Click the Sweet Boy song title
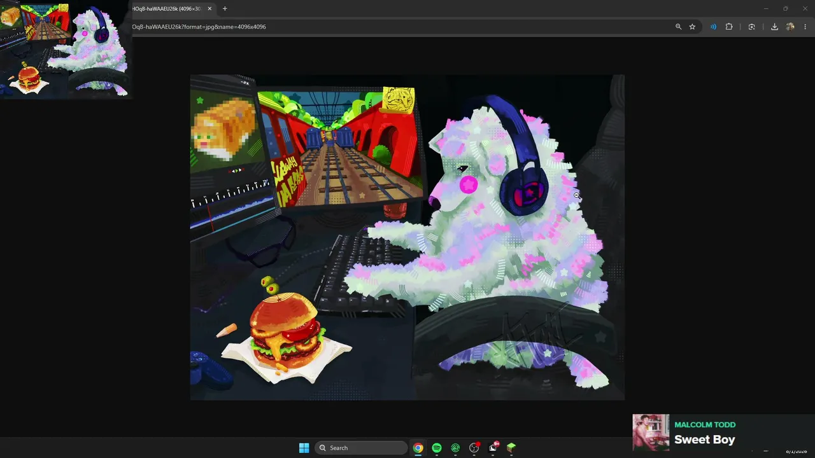The width and height of the screenshot is (815, 458). (704, 440)
